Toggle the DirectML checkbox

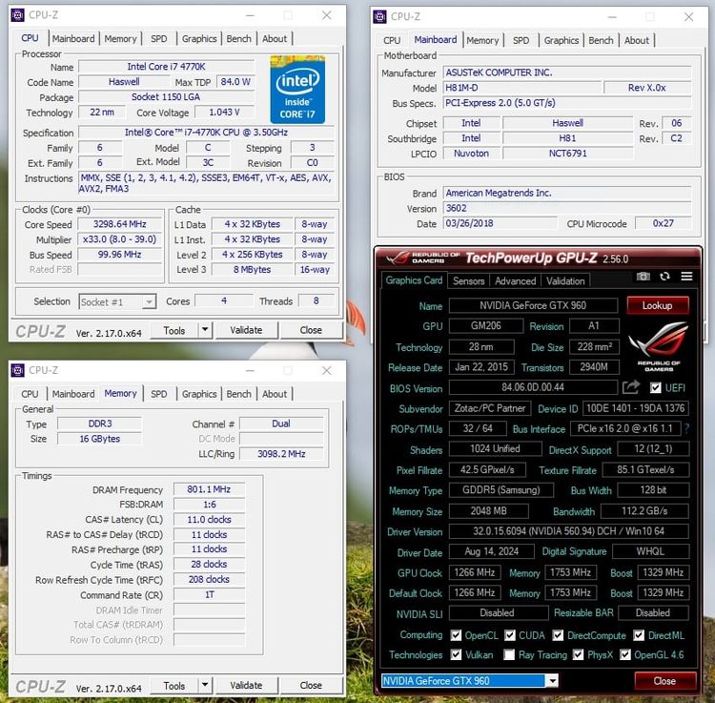click(x=639, y=635)
